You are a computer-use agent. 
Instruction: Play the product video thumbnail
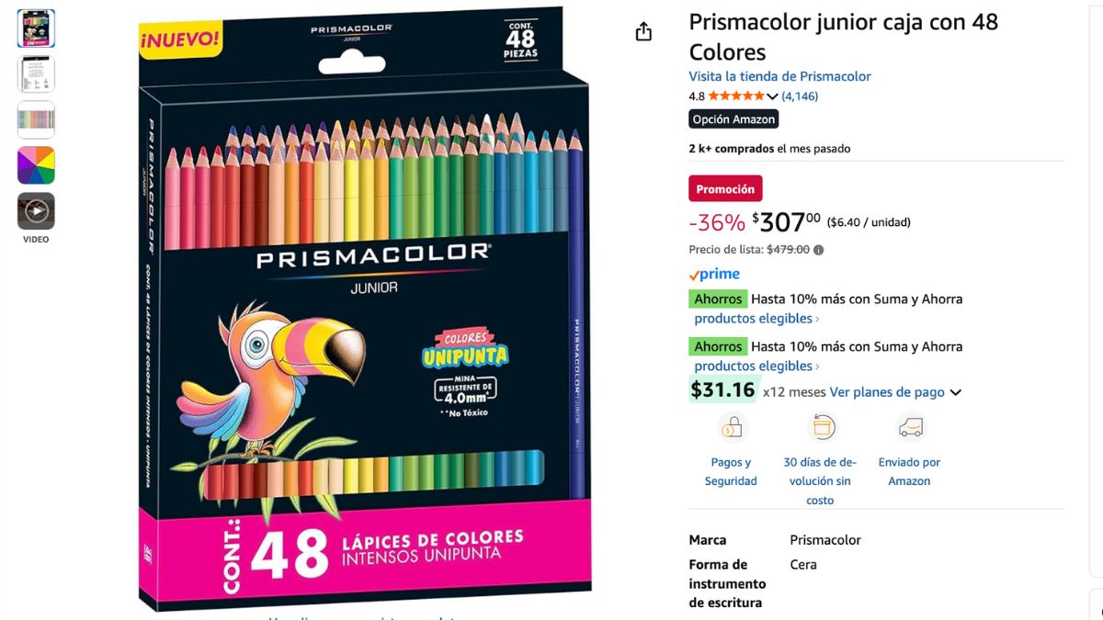[x=36, y=211]
